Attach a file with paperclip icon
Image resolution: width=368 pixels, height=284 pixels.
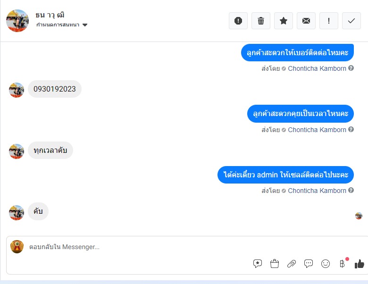292,264
